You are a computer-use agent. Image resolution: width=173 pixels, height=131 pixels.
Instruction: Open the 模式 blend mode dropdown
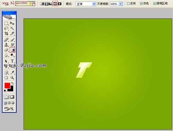tap(86, 4)
